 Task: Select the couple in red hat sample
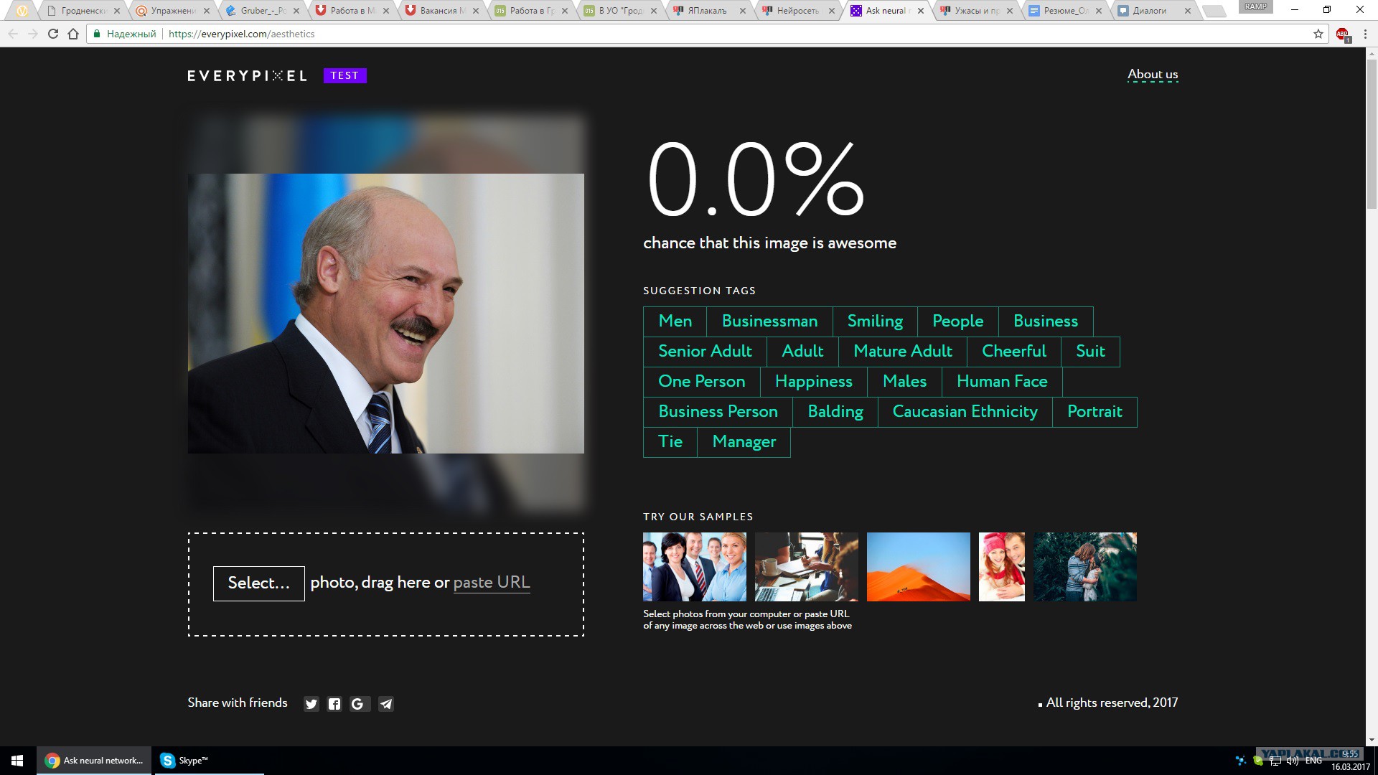coord(1002,567)
